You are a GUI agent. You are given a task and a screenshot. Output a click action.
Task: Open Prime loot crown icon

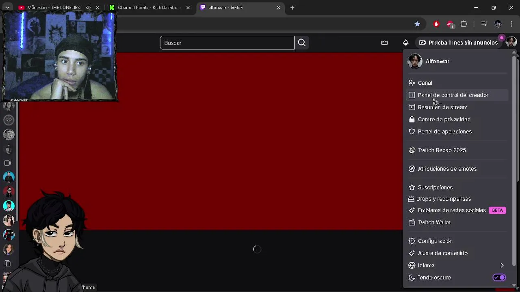(x=384, y=43)
